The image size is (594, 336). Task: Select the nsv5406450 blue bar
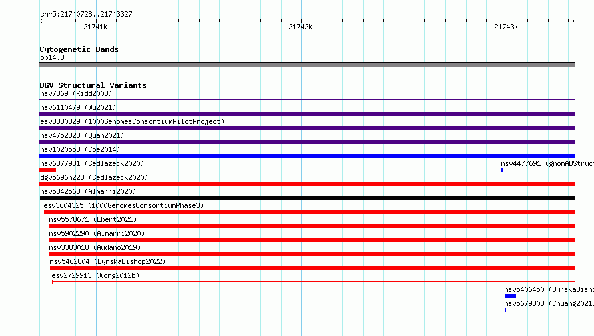click(x=511, y=296)
